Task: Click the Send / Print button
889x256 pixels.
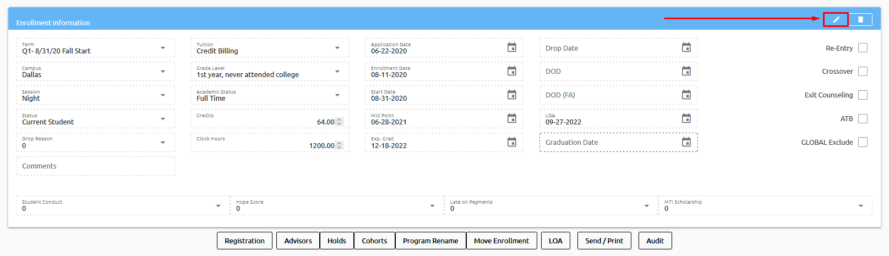Action: (604, 241)
